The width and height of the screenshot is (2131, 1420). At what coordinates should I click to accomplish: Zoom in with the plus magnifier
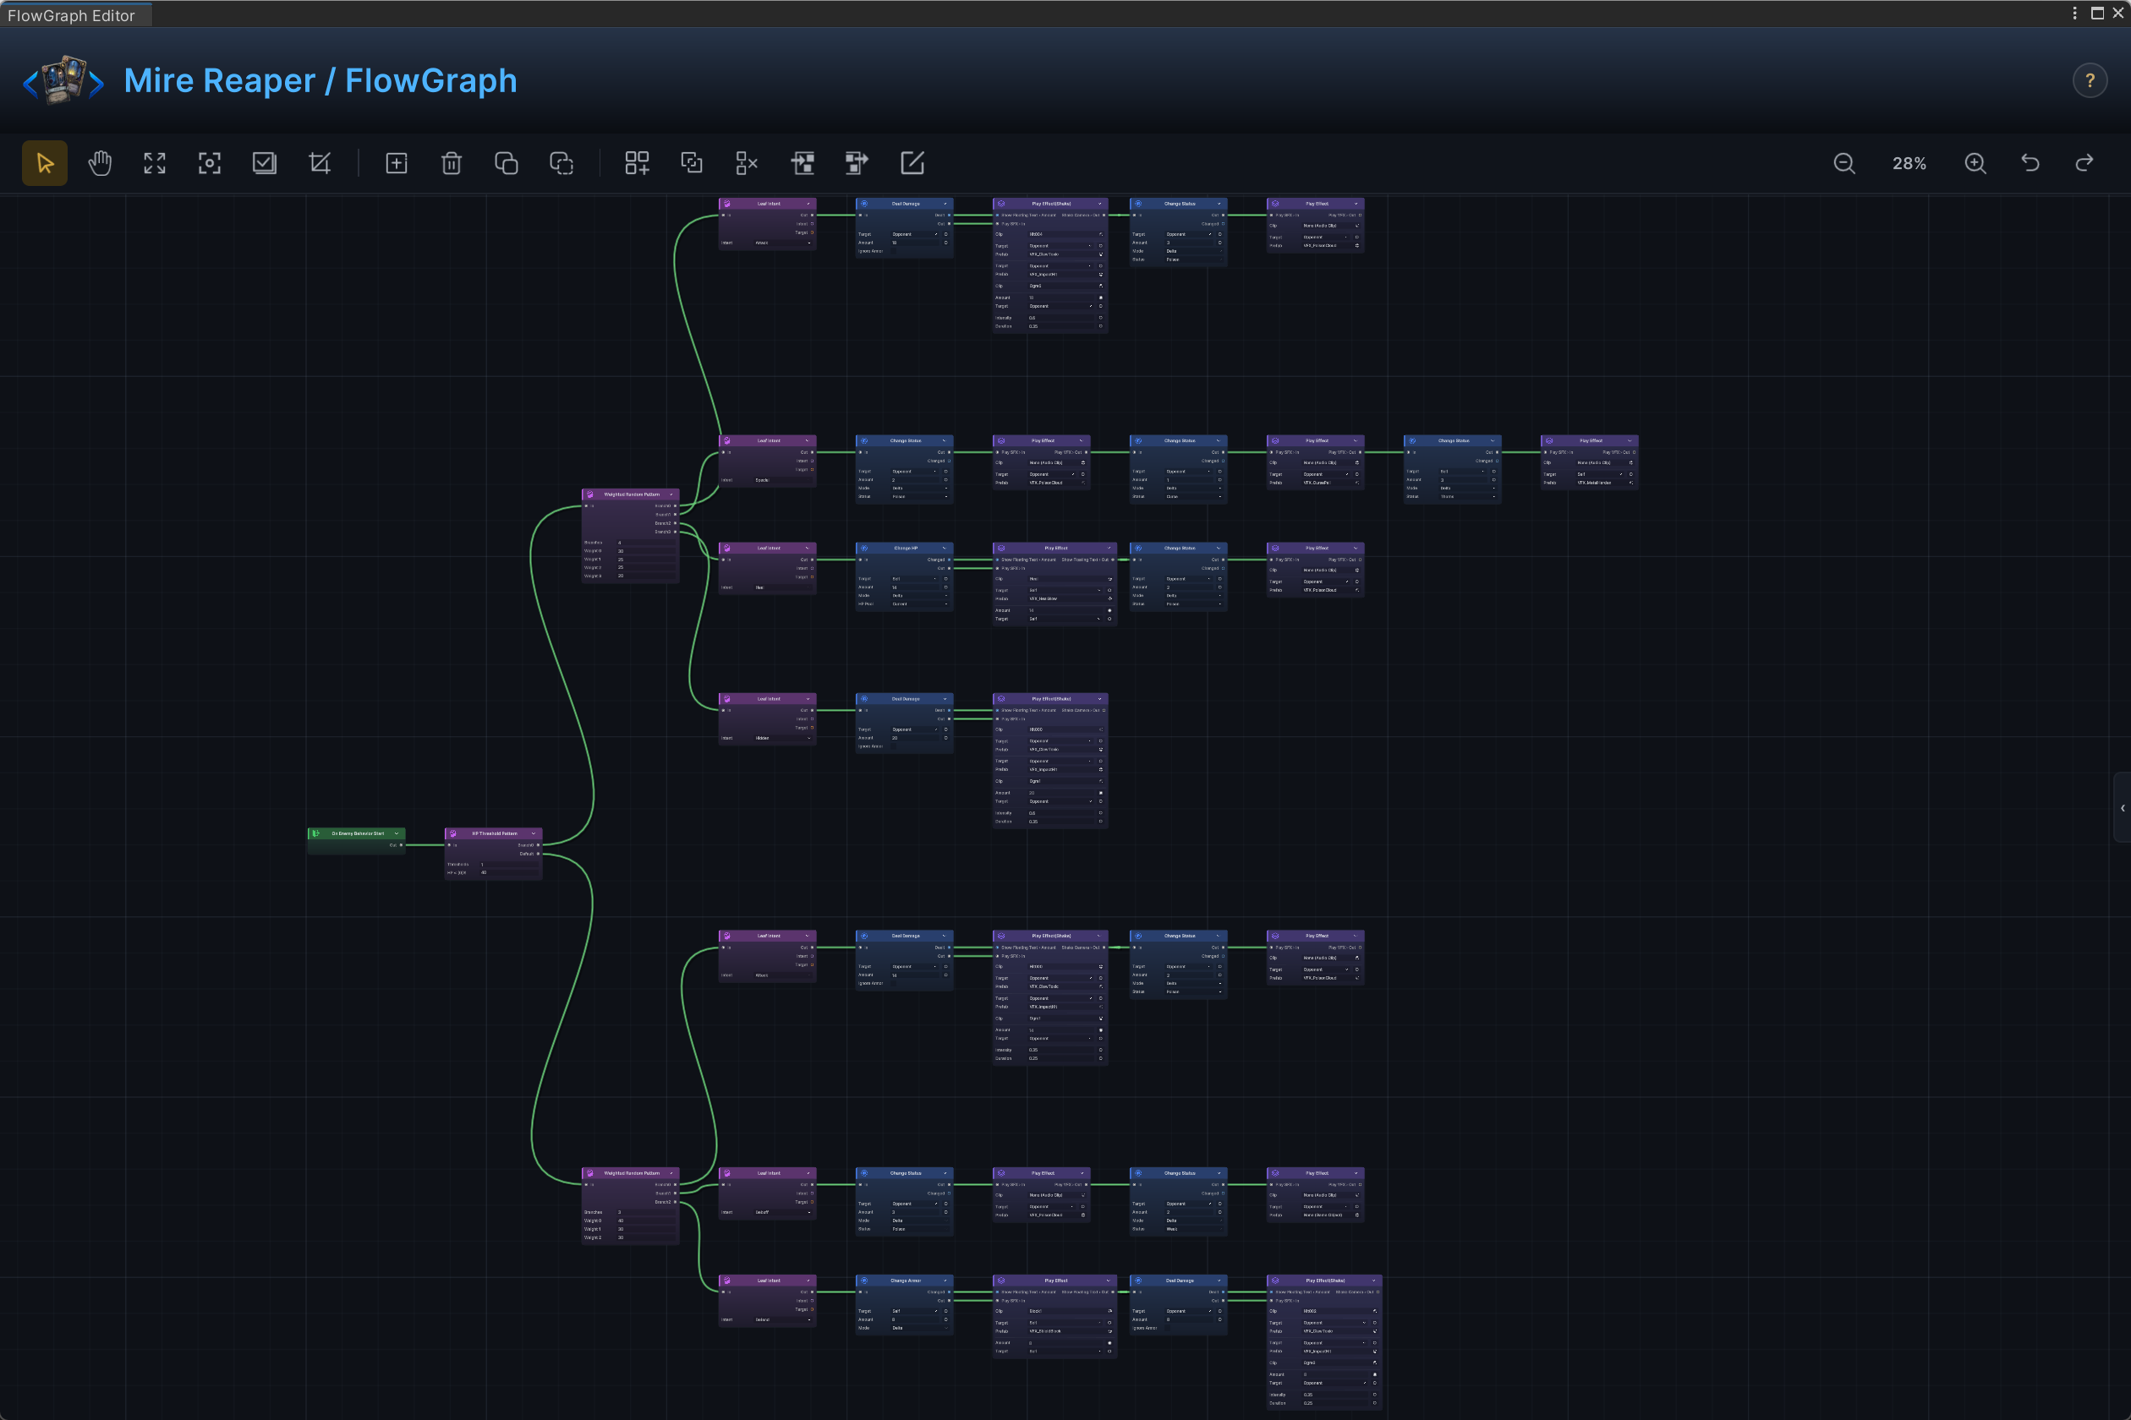(x=1975, y=163)
